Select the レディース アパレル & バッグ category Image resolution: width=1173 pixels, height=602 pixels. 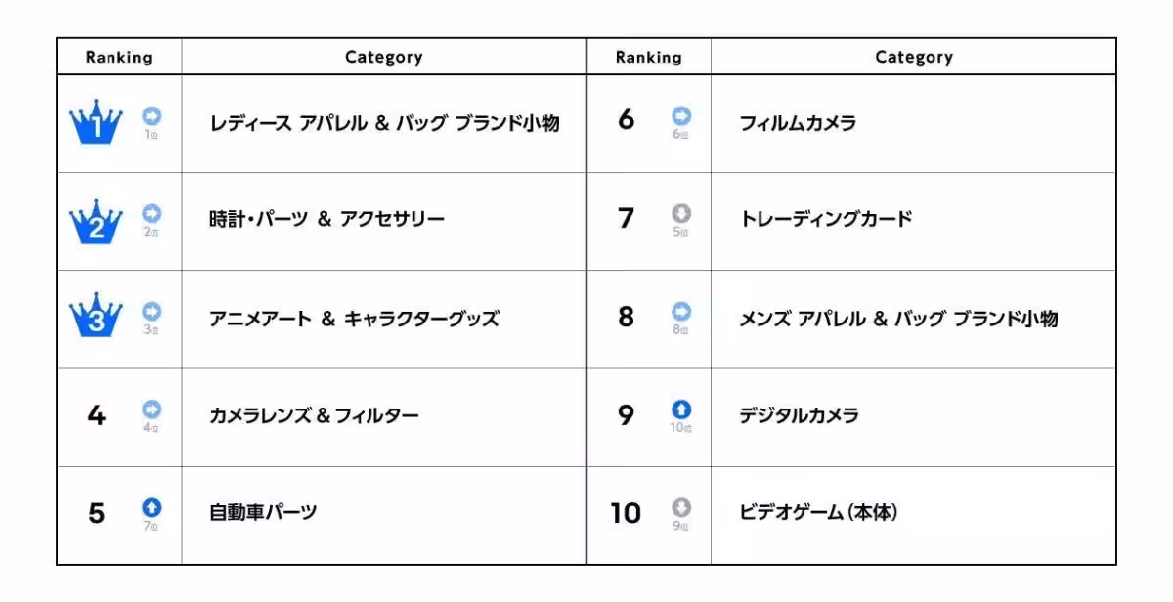tap(384, 124)
